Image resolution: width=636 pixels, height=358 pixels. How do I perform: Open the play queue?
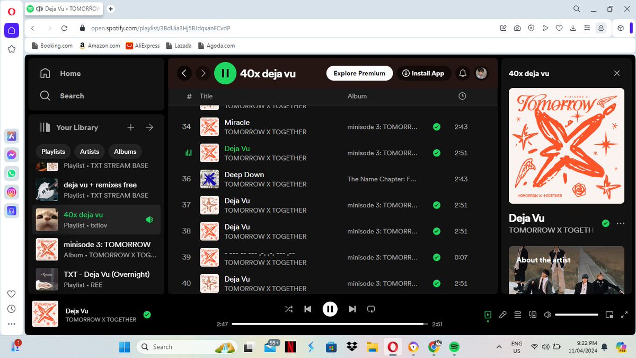point(518,315)
